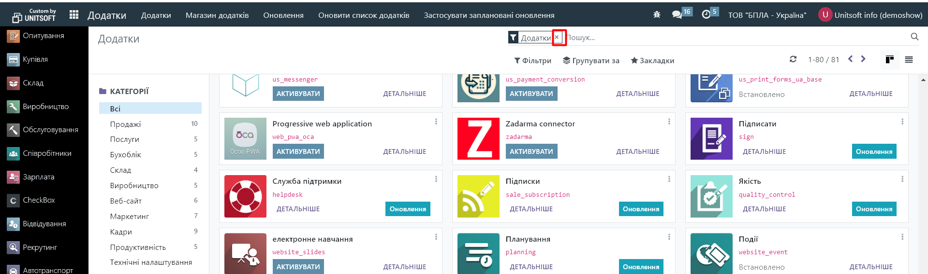The image size is (928, 274).
Task: Switch to kanban view icon
Action: pyautogui.click(x=889, y=60)
